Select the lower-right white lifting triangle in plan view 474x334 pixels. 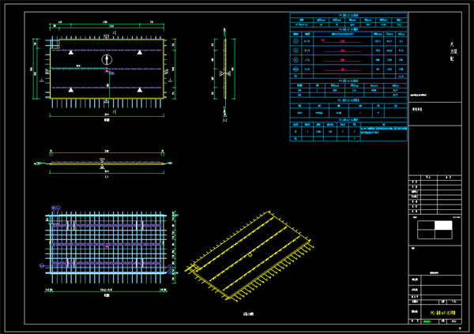click(x=140, y=90)
